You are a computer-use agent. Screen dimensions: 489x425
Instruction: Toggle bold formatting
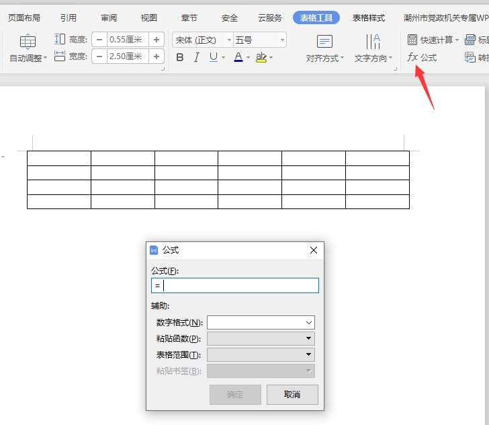(180, 58)
